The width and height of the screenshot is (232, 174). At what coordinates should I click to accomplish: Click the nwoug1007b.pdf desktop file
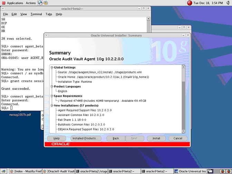pos(20,115)
